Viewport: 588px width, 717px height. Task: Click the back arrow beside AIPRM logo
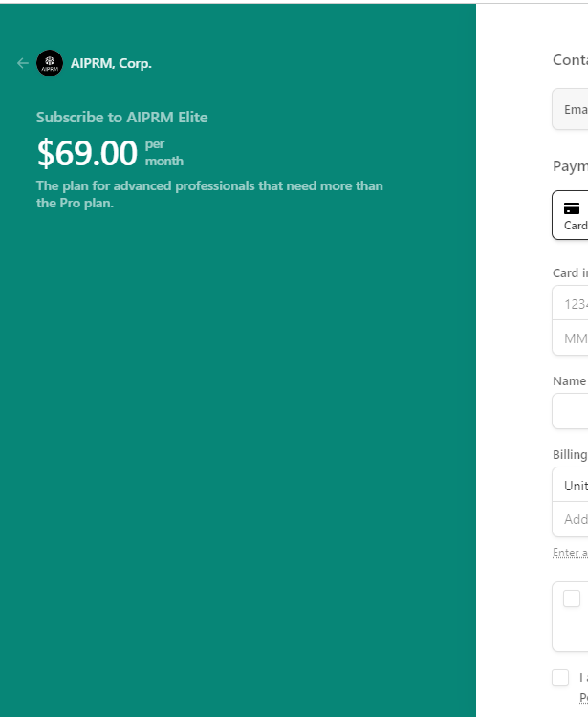click(23, 63)
